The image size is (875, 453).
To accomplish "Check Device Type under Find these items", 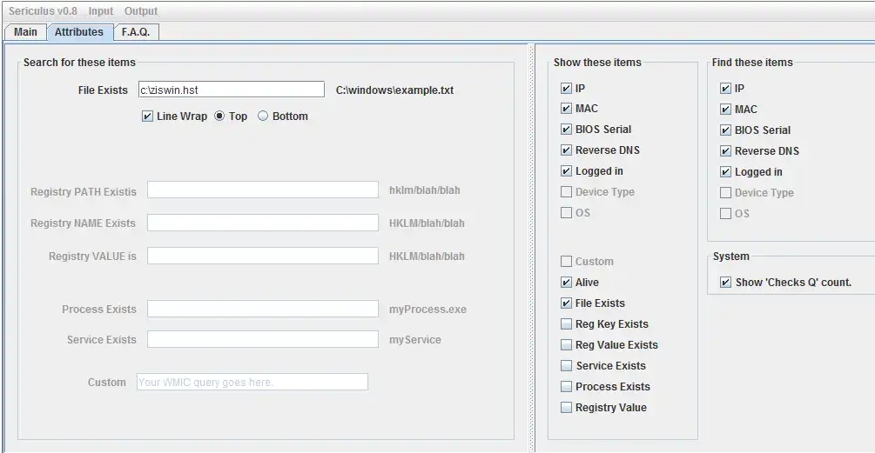I will pos(725,193).
